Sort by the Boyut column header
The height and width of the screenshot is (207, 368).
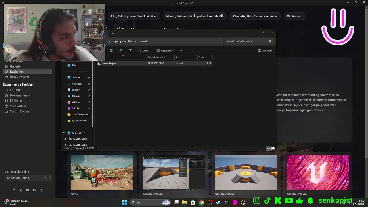point(205,57)
